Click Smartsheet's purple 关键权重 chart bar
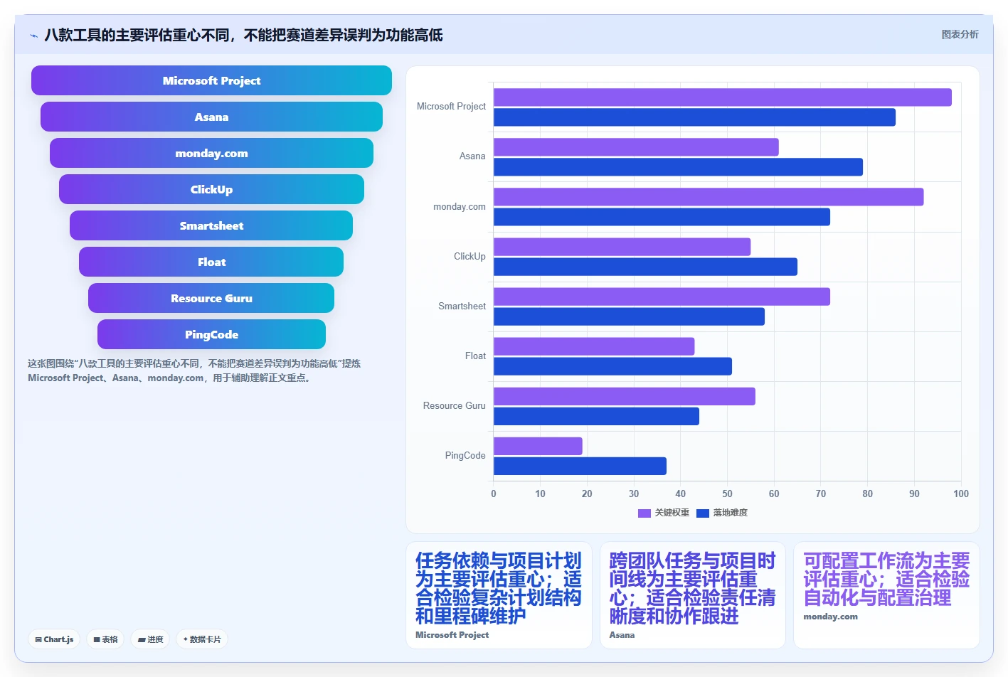Viewport: 1008px width, 677px height. (x=662, y=297)
